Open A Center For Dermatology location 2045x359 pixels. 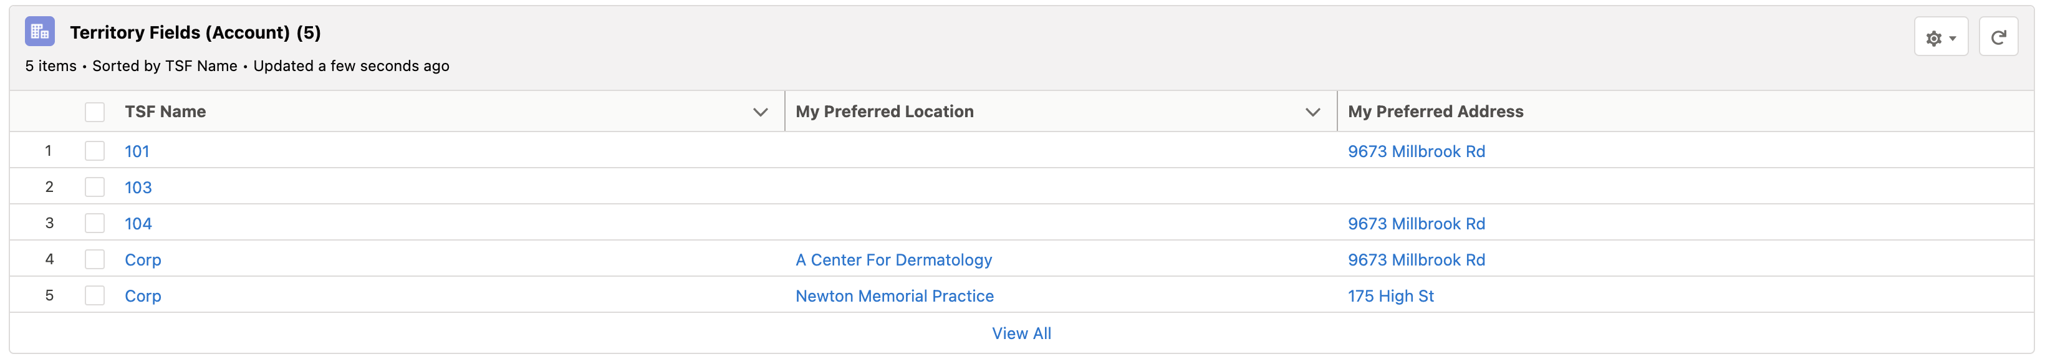pyautogui.click(x=893, y=260)
